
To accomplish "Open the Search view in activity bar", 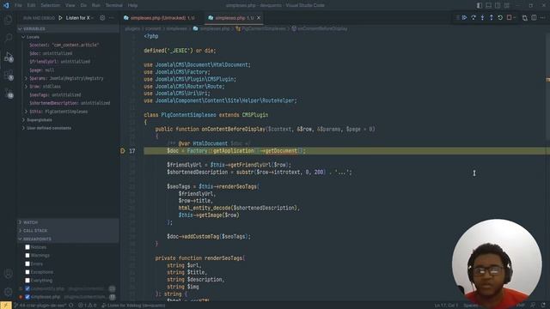I will [9, 38].
